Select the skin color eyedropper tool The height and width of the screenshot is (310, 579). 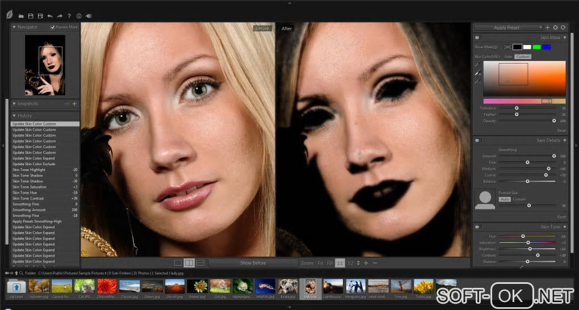pos(478,65)
